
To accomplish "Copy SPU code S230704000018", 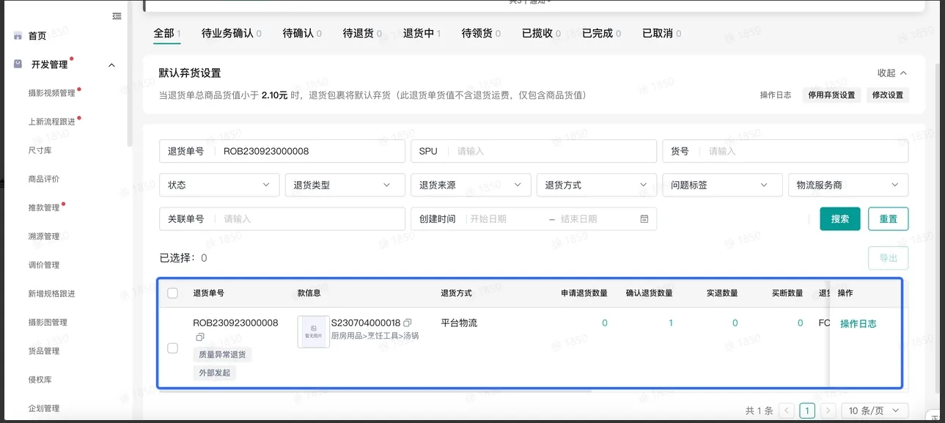I will point(408,323).
